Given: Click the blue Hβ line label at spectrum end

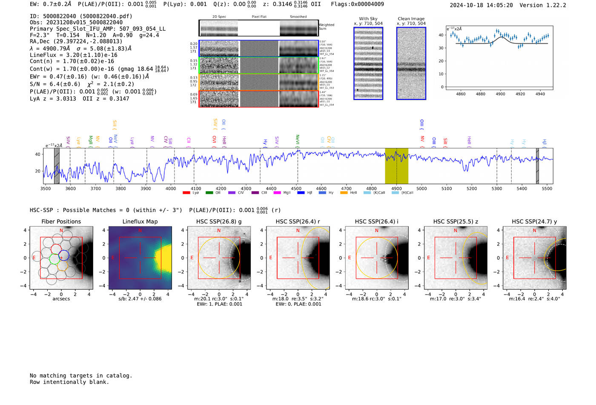Looking at the screenshot, I should (544, 143).
